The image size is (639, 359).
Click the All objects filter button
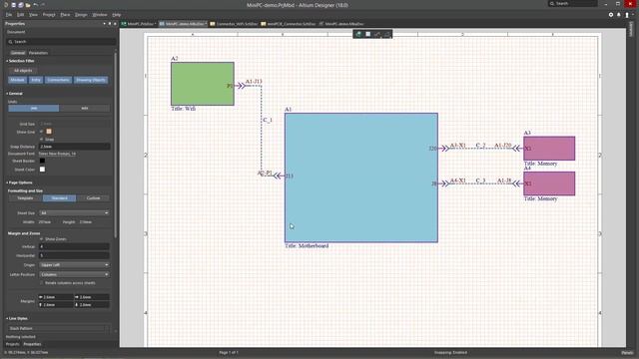click(x=23, y=71)
